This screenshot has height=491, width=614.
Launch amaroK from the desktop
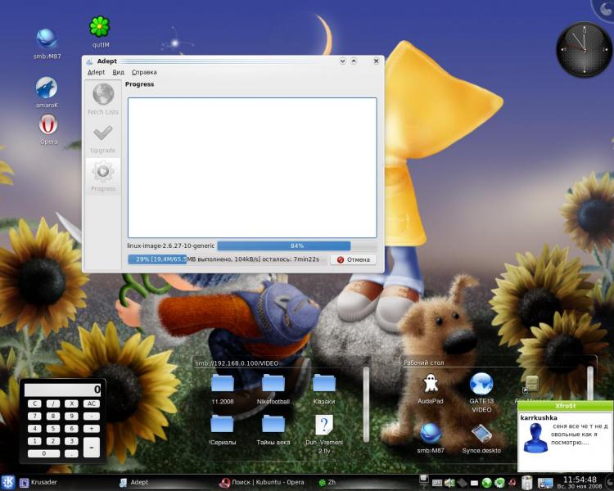[x=47, y=88]
